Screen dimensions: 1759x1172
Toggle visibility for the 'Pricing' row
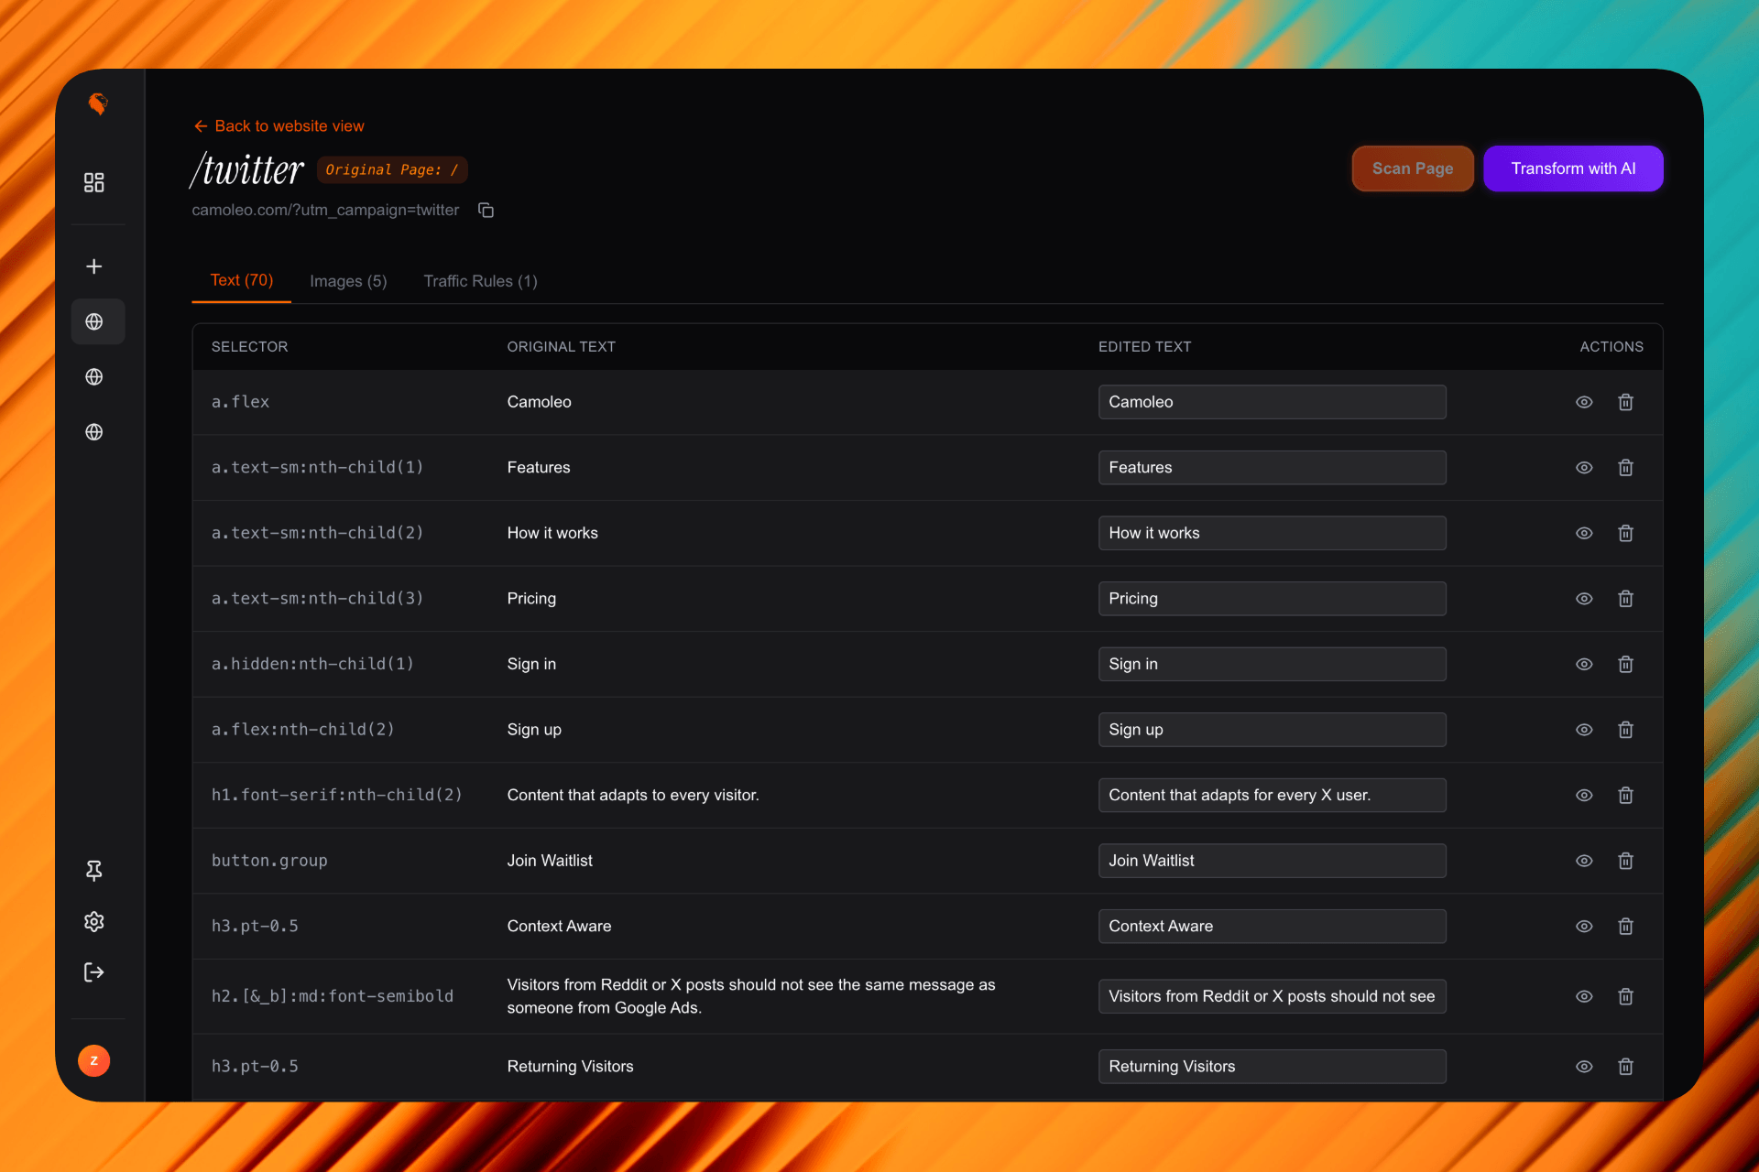click(1584, 599)
